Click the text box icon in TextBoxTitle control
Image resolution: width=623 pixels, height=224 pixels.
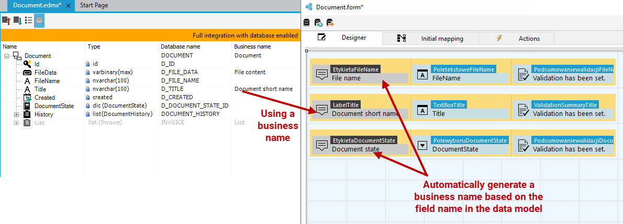422,110
